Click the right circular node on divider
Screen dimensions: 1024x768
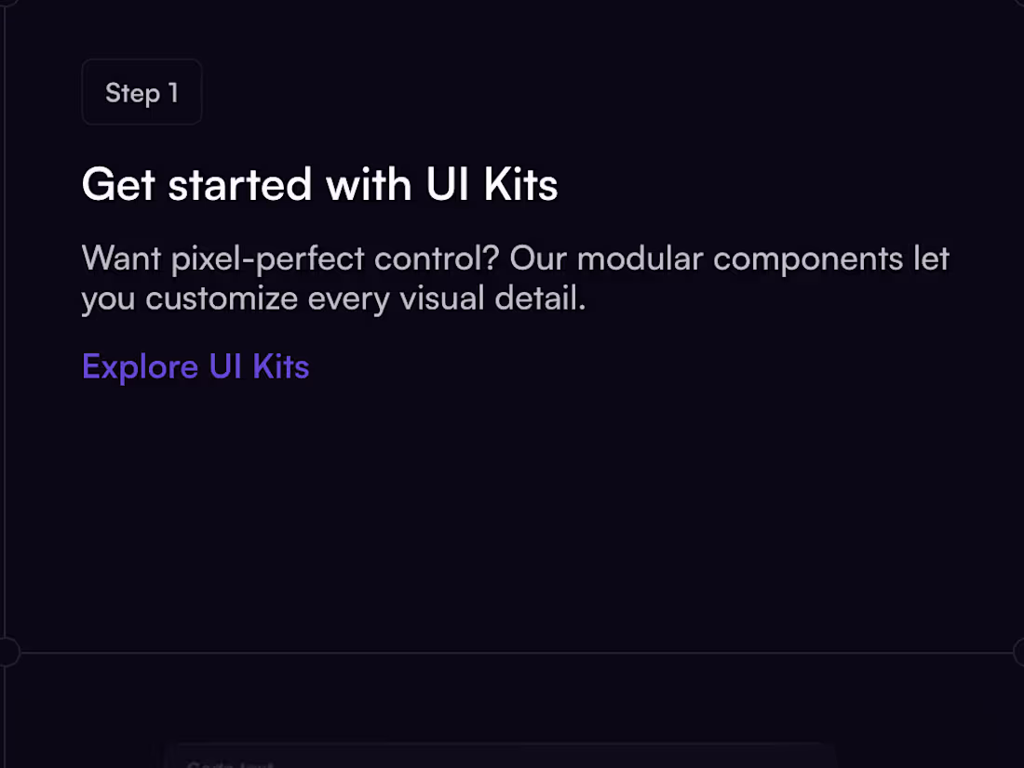[x=1020, y=652]
